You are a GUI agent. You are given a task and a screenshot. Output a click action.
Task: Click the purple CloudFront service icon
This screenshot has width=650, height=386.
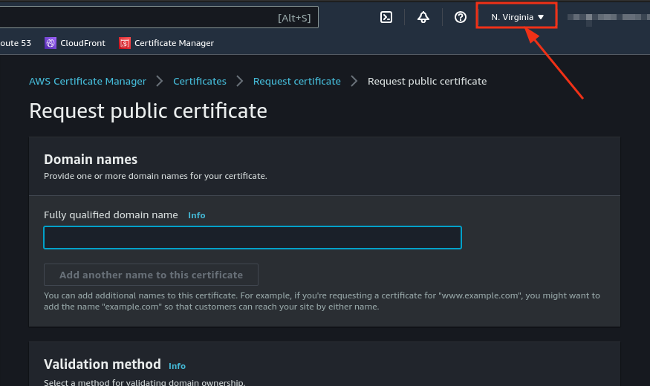coord(51,43)
